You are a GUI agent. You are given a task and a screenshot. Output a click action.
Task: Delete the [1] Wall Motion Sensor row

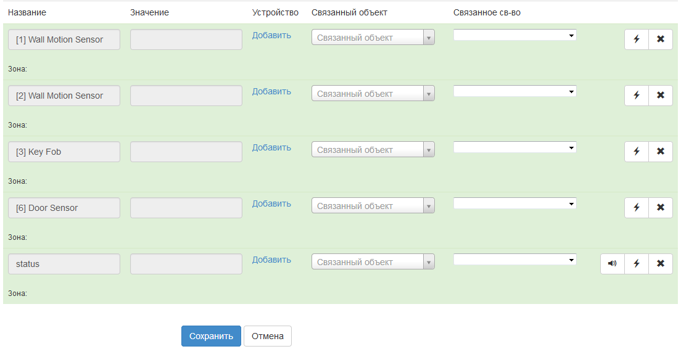[x=661, y=39]
